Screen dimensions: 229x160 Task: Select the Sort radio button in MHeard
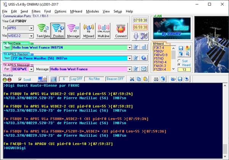pyautogui.click(x=179, y=61)
